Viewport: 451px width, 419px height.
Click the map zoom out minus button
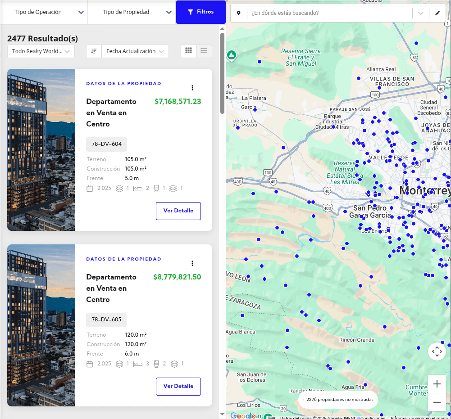click(437, 402)
